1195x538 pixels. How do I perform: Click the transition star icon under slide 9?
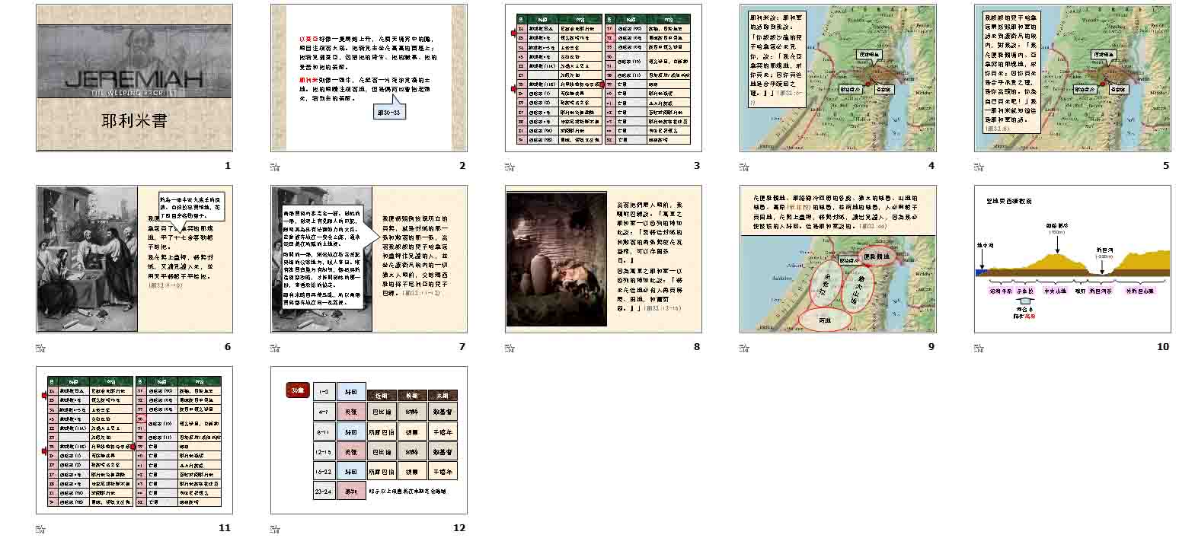click(x=744, y=348)
